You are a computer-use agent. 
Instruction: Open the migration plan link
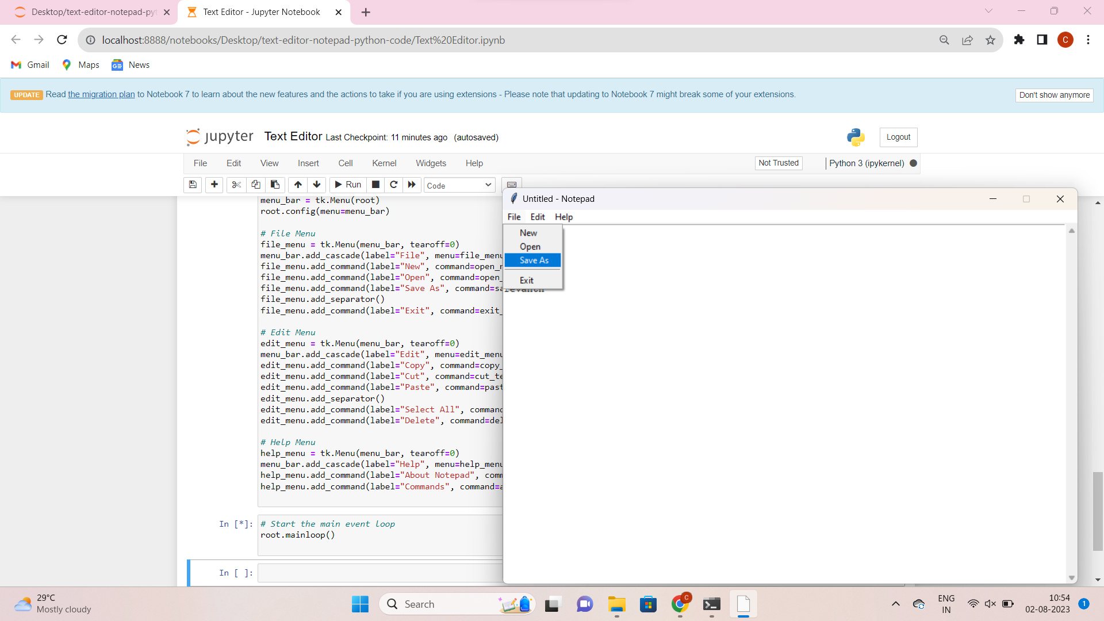coord(101,94)
